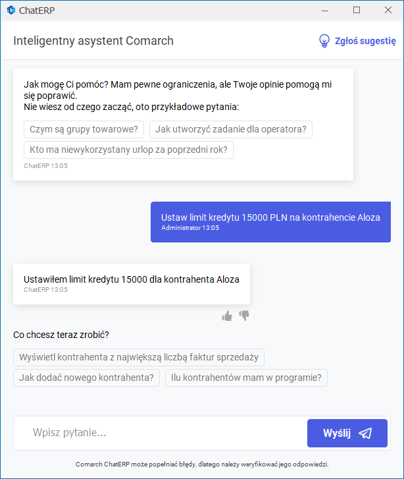Rate the answer with thumbs up
The width and height of the screenshot is (404, 479).
pos(227,316)
